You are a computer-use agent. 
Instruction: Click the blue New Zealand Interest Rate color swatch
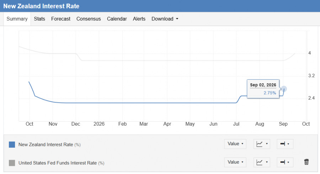(x=12, y=144)
